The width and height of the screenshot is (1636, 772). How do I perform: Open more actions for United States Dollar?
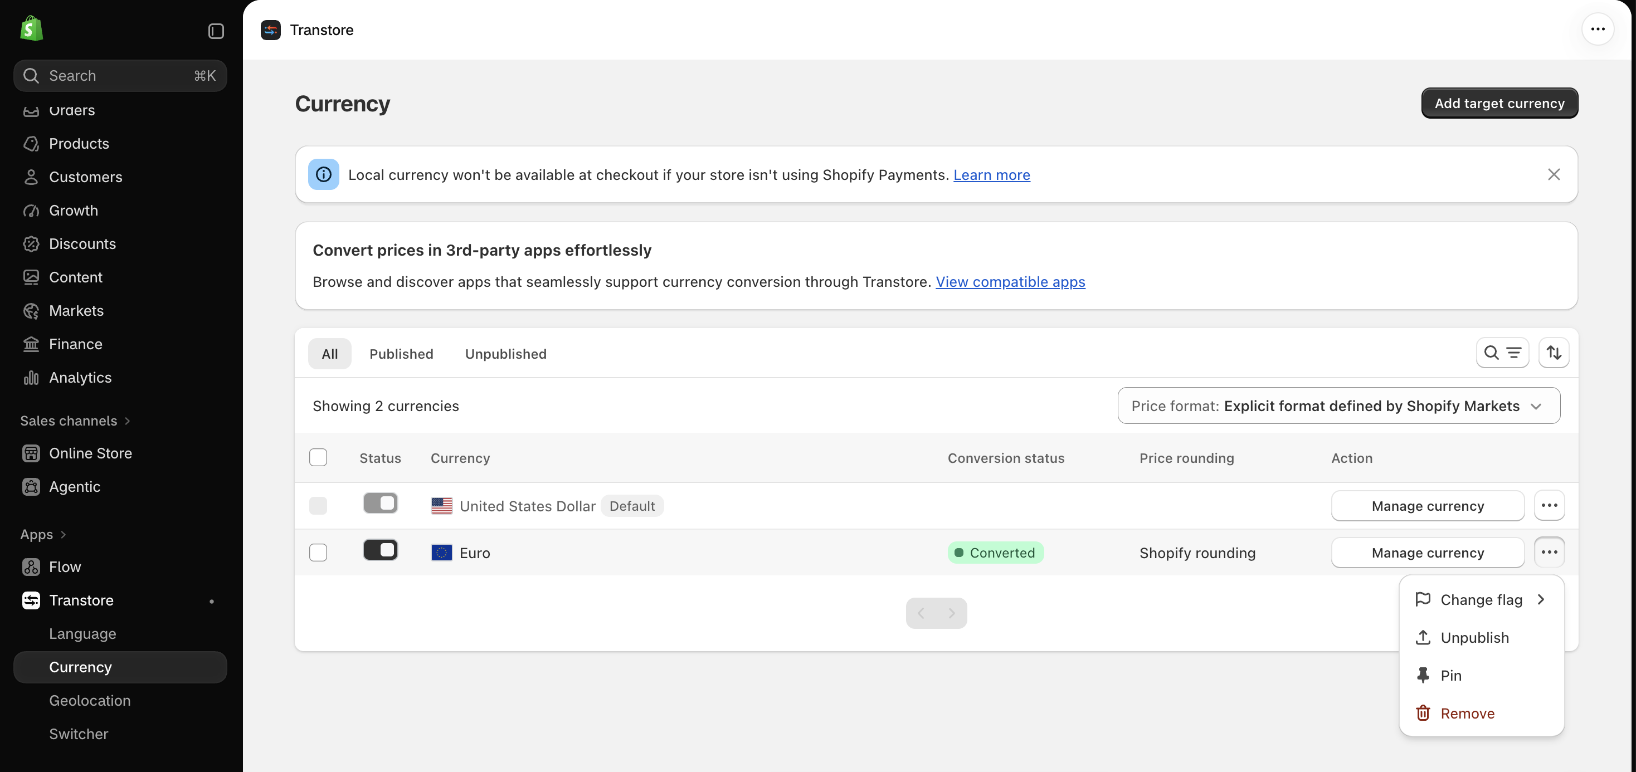point(1549,505)
